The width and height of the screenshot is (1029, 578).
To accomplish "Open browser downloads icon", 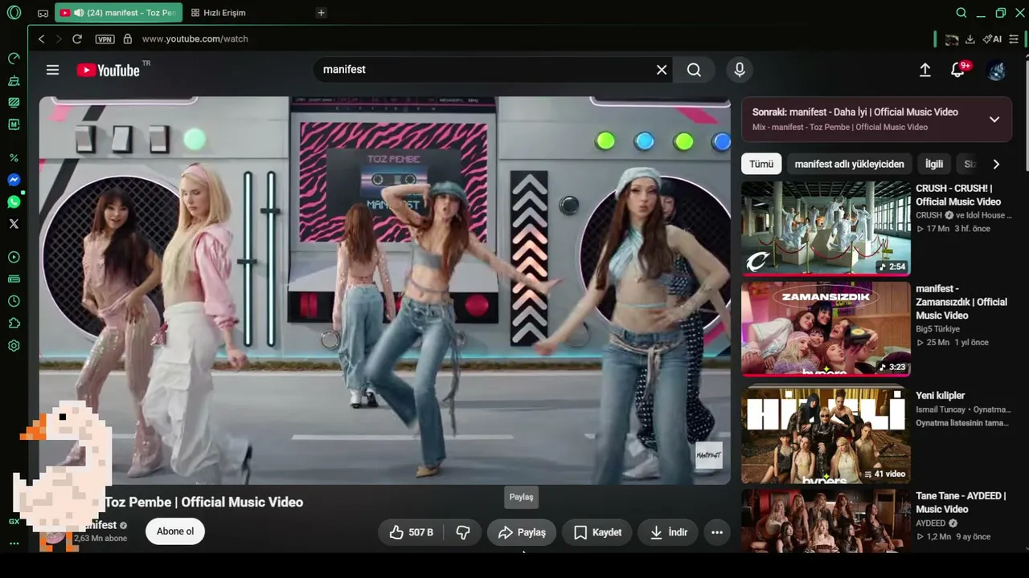I will coord(970,39).
